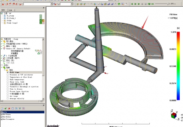183x127 pixels.
Task: Select the Study (copy) item
Action: [12, 23]
